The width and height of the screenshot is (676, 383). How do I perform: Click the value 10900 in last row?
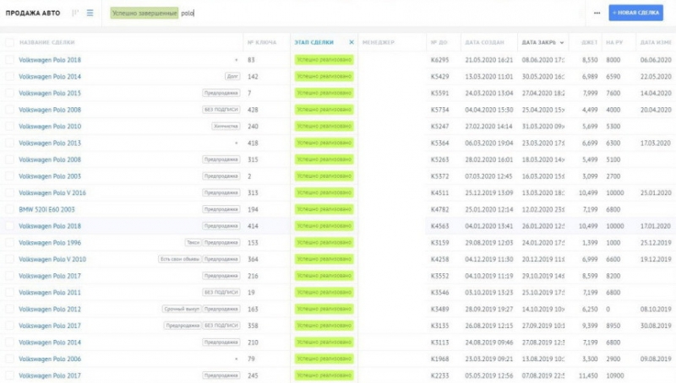coord(615,375)
